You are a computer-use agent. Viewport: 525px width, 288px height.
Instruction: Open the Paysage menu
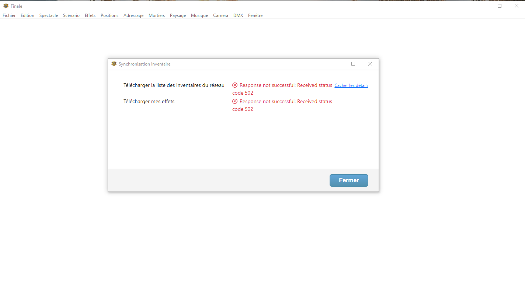178,15
